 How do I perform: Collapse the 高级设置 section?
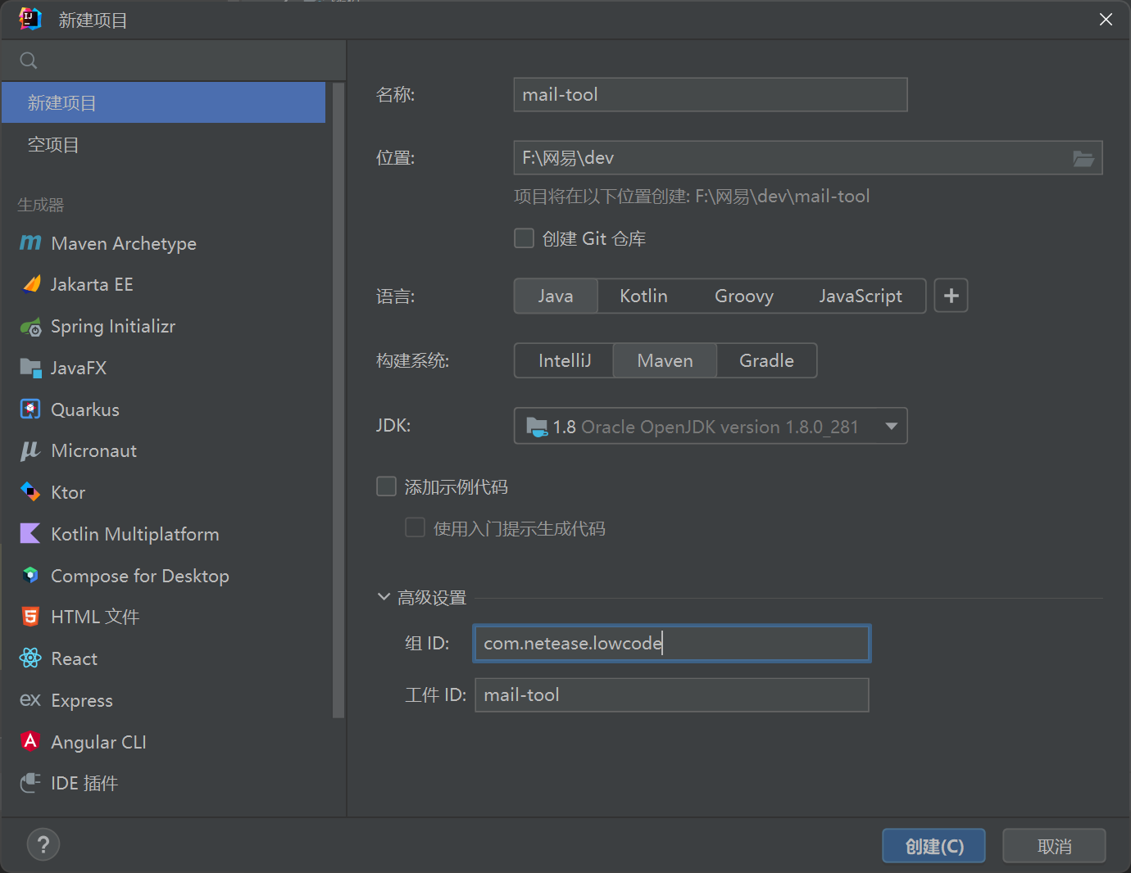(x=384, y=596)
